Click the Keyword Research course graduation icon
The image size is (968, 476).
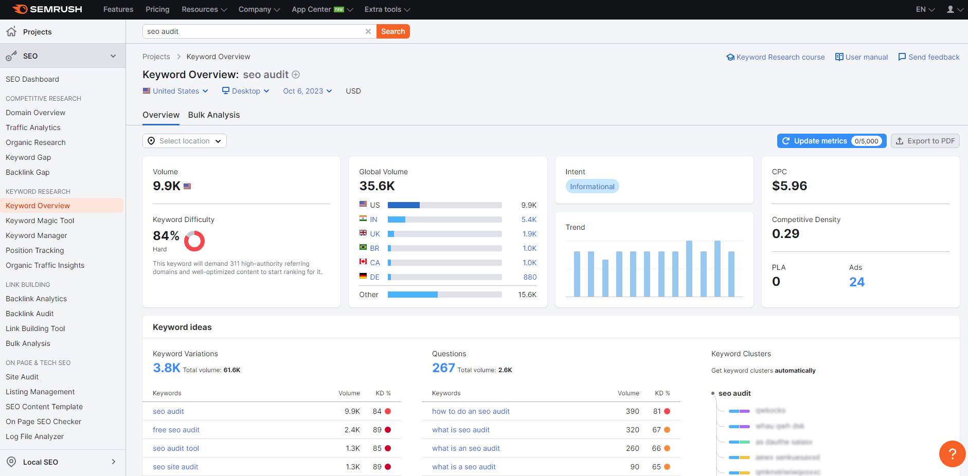[730, 57]
